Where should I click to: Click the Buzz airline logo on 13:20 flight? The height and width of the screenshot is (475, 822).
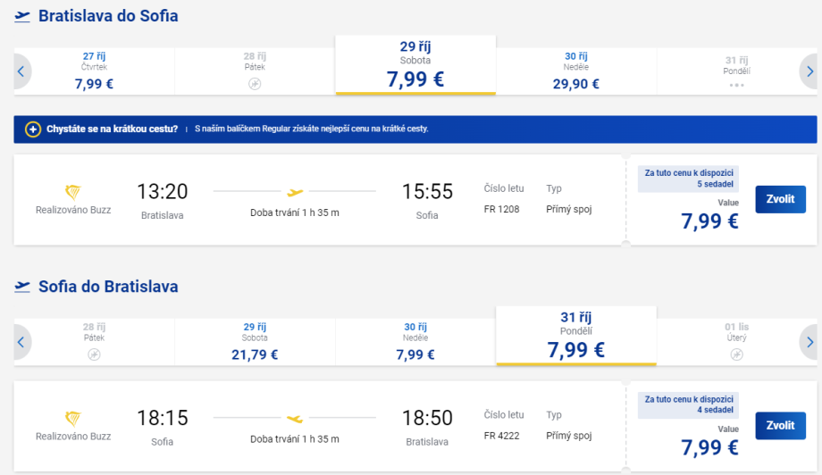coord(73,192)
